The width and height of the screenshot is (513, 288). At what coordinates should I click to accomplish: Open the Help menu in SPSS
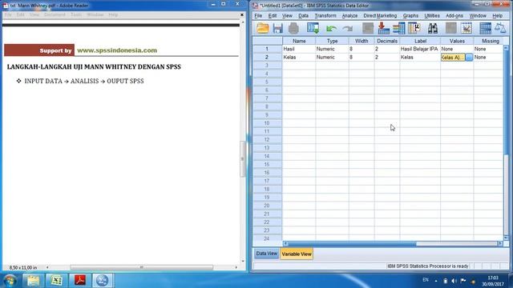coord(497,16)
